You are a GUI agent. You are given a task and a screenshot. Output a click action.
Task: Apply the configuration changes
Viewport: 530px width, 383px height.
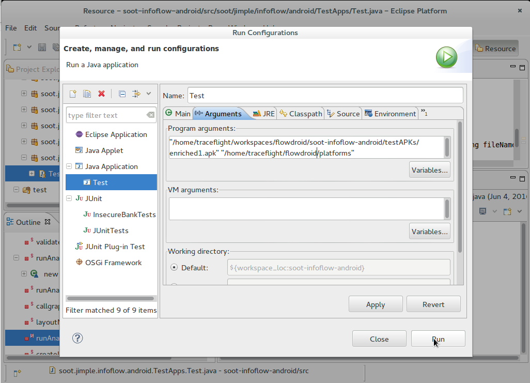pos(376,304)
